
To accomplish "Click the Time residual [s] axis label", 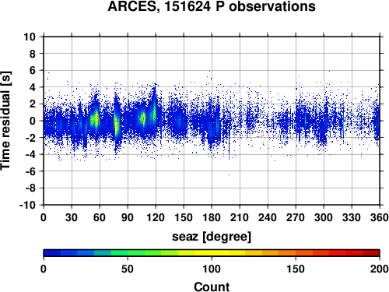I will (x=6, y=121).
